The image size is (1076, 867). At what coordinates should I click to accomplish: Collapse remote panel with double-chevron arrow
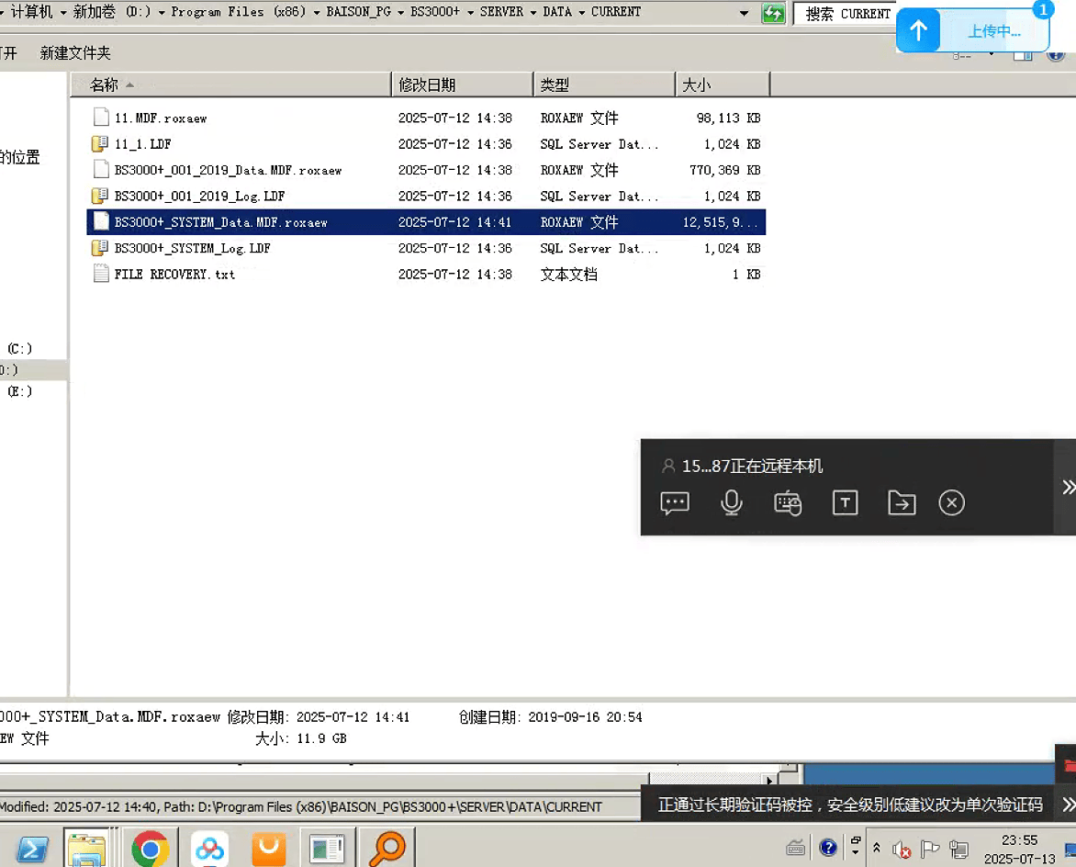click(1068, 487)
